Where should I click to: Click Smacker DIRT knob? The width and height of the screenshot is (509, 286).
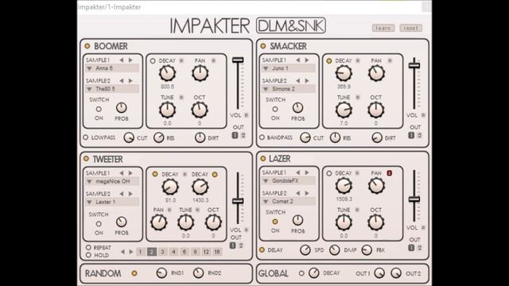pos(377,137)
